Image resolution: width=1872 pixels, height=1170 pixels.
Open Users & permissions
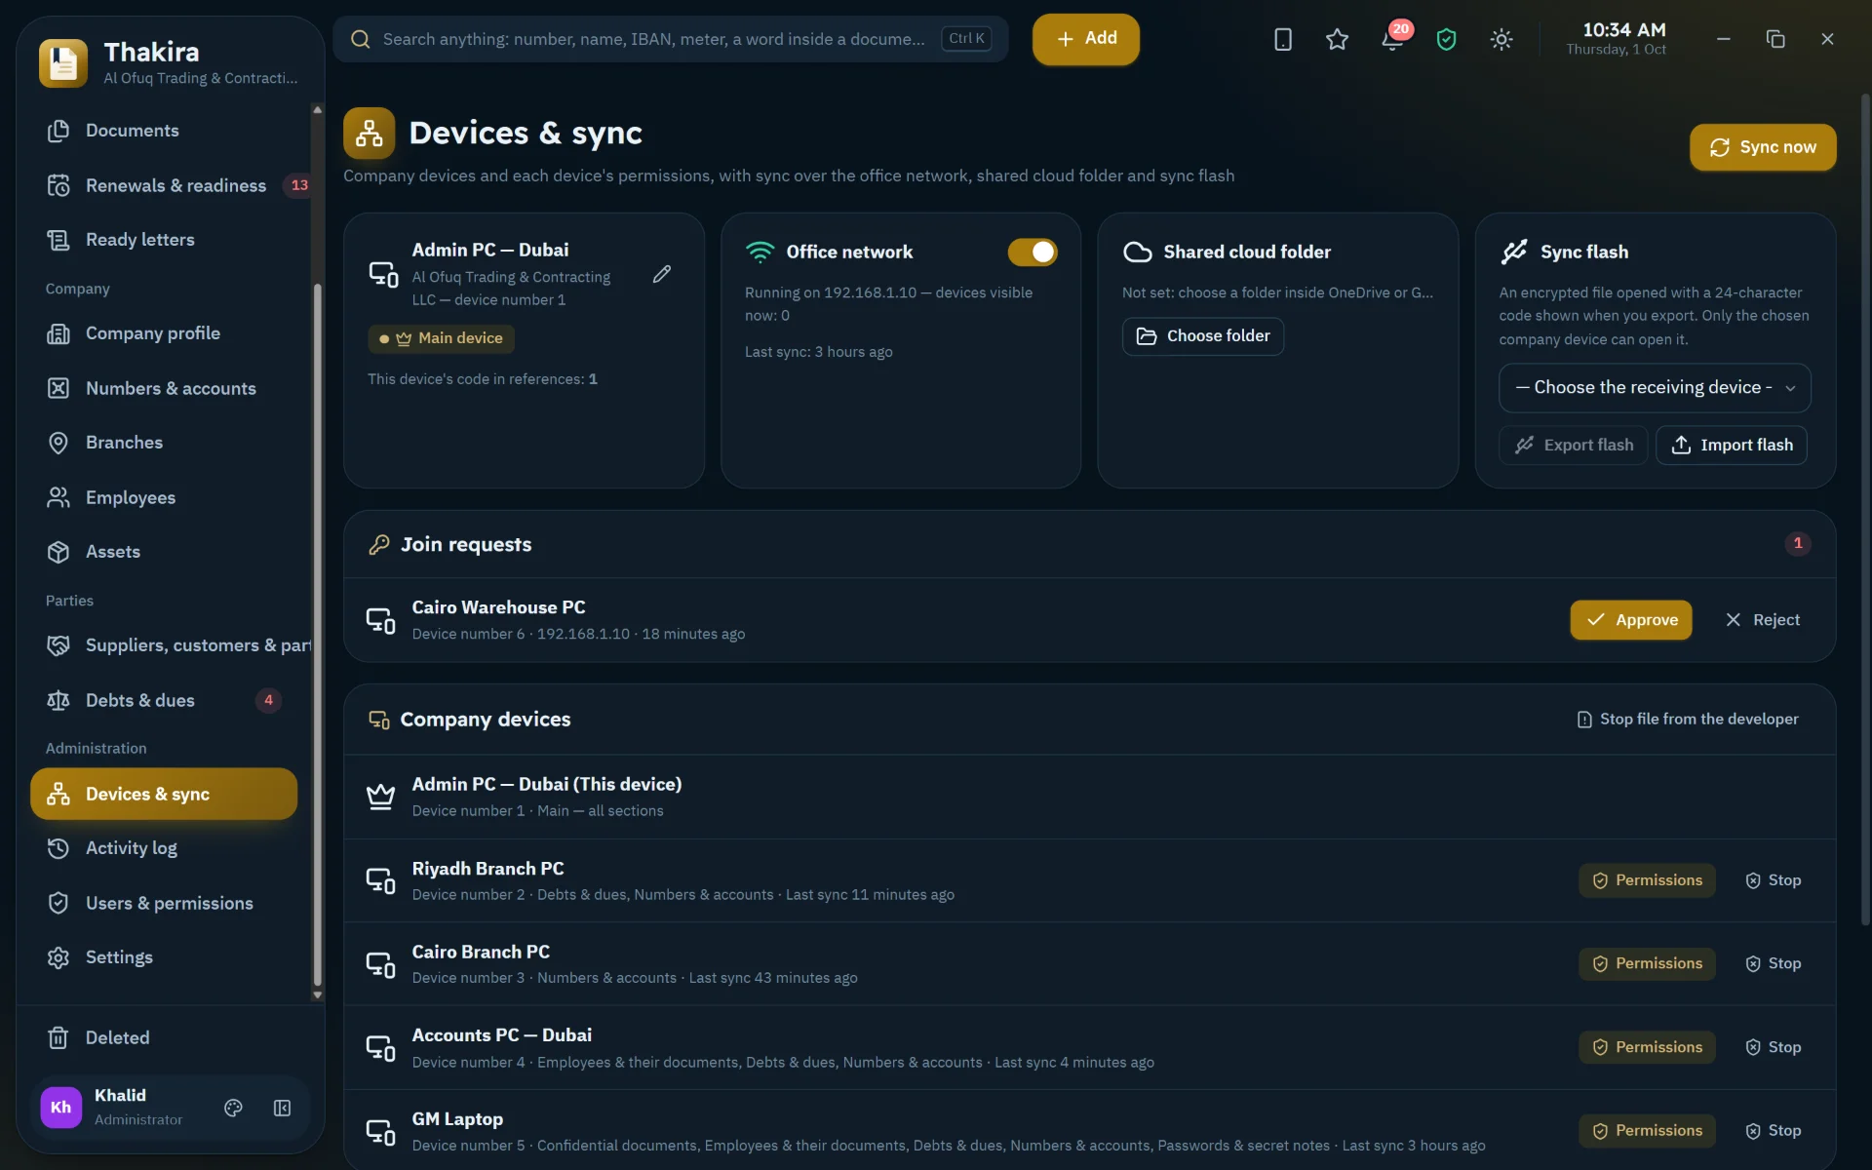coord(166,903)
